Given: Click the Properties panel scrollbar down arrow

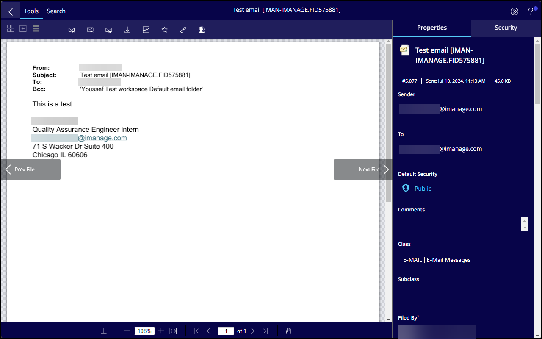Looking at the screenshot, I should (x=537, y=335).
